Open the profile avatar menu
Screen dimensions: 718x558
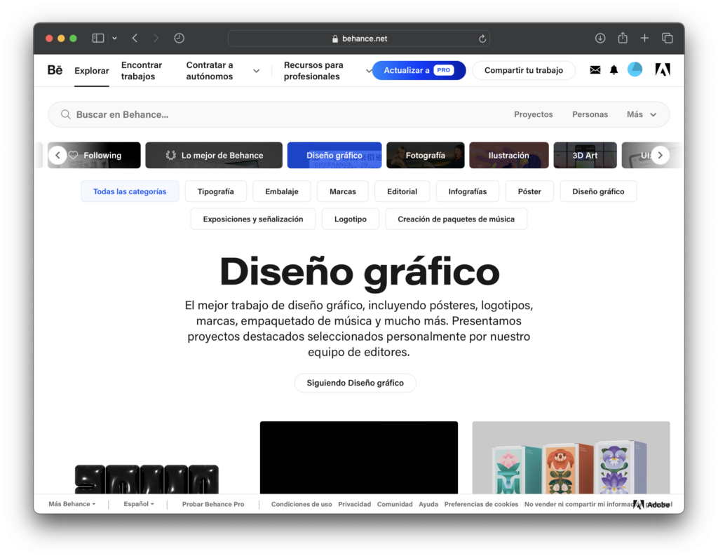pos(635,69)
